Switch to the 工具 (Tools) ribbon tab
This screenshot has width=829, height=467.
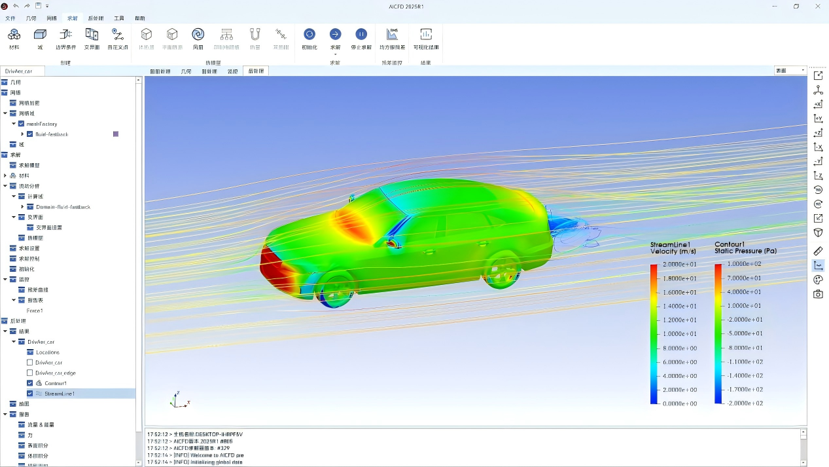coord(119,18)
